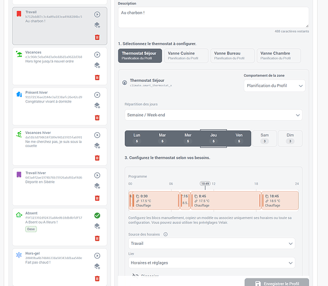Select the Vanne Cuisine tab

coord(186,55)
